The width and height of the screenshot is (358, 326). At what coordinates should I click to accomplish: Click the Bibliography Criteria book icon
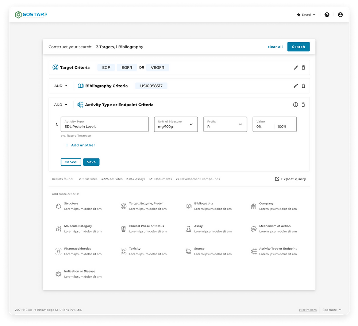click(x=80, y=86)
